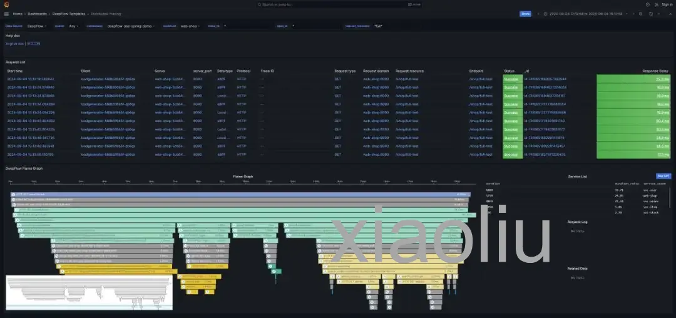Viewport: 676px width, 318px height.
Task: Click the Ask GPT button
Action: click(x=663, y=177)
